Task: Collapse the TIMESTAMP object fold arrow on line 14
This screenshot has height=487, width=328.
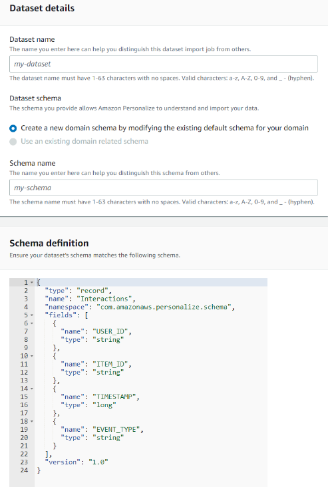Action: pyautogui.click(x=32, y=389)
